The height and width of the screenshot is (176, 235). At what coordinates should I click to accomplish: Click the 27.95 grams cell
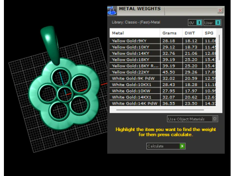pos(171,91)
